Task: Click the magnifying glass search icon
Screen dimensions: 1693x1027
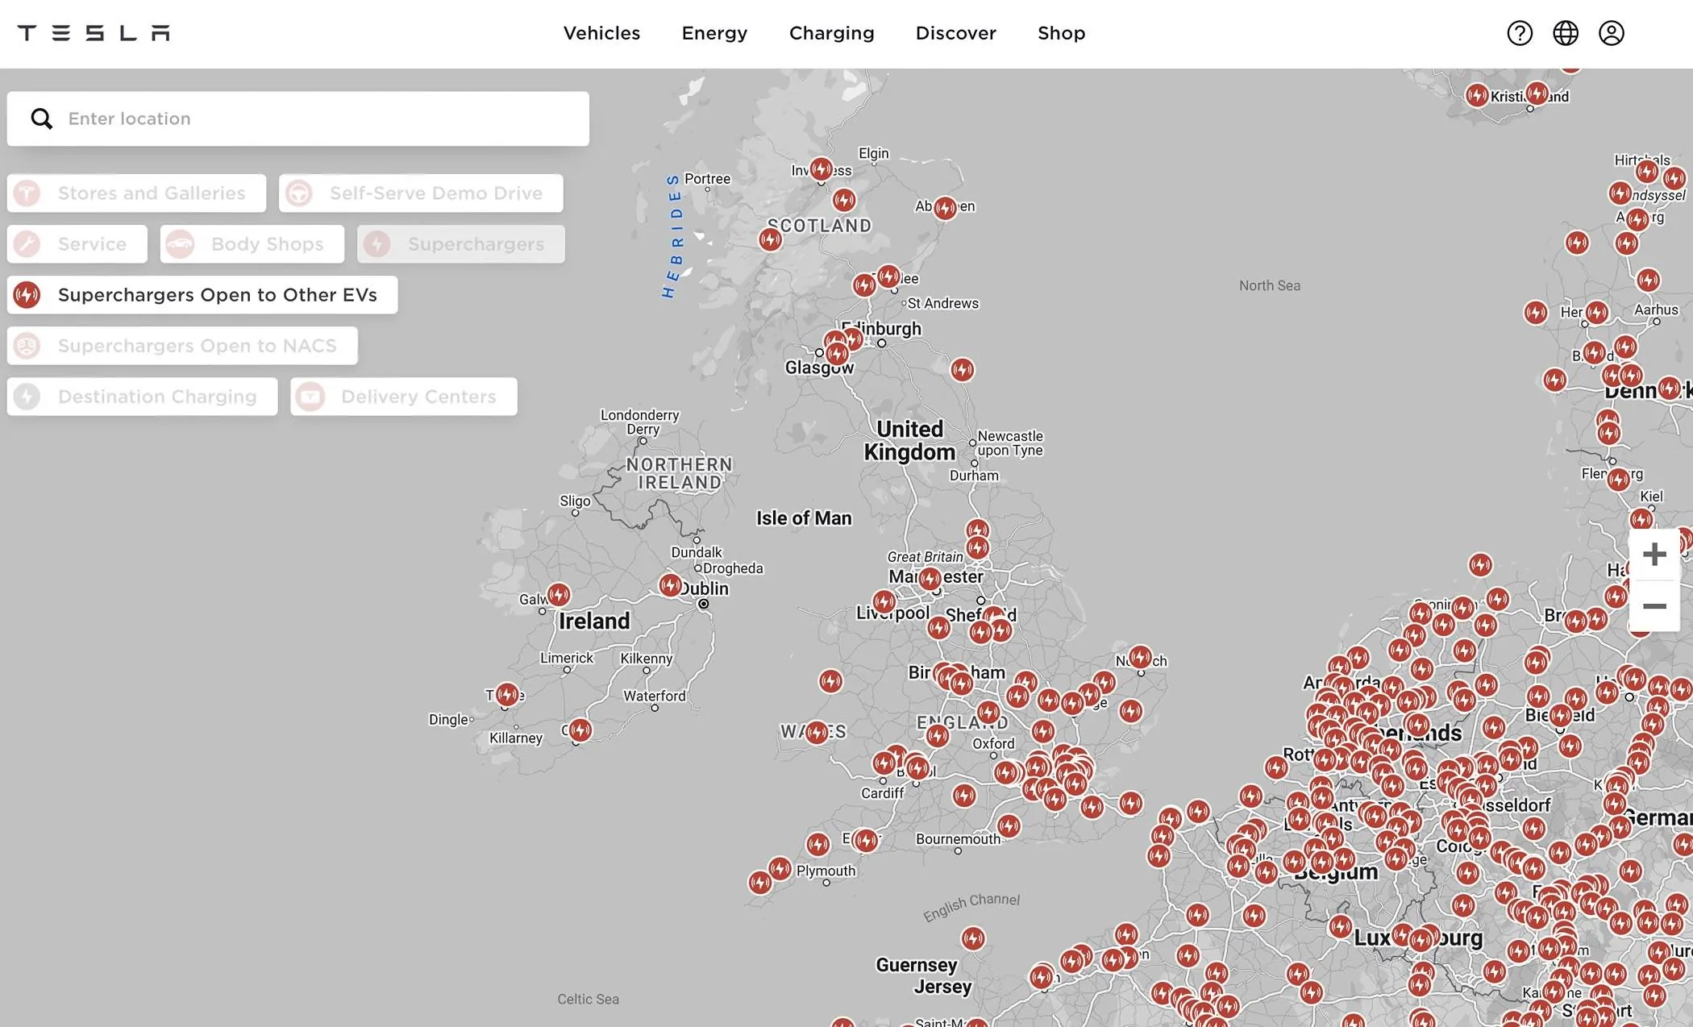Action: click(x=42, y=119)
